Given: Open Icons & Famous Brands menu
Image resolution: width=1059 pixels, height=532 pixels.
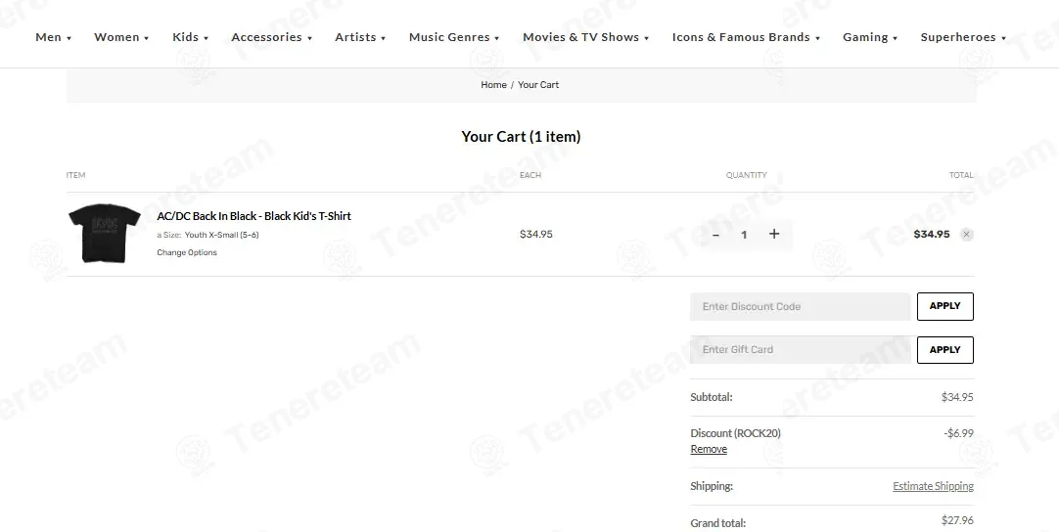Looking at the screenshot, I should (746, 37).
